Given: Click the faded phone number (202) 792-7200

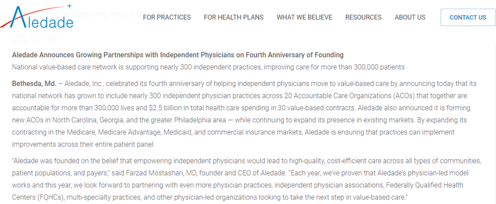Looking at the screenshot, I should 35,39.
